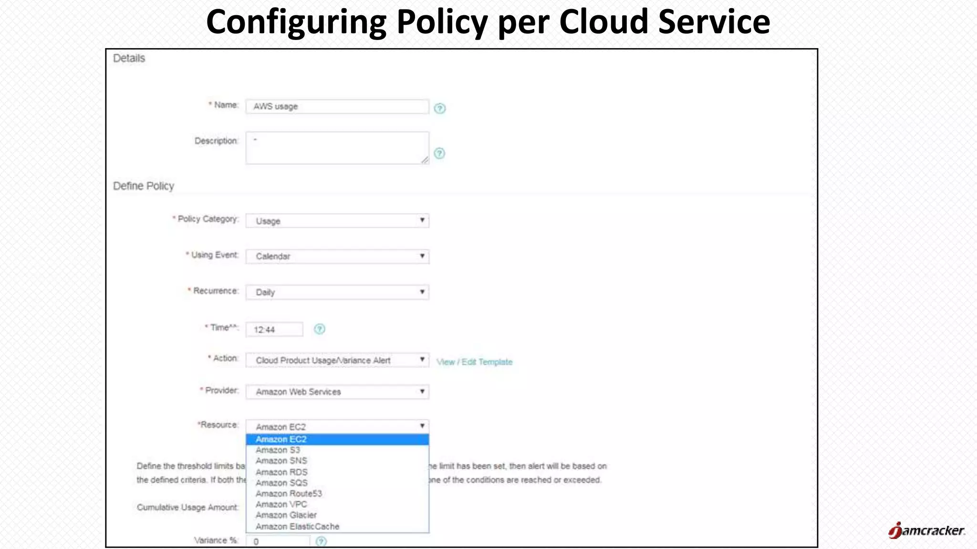Click the Define Policy section heading
The width and height of the screenshot is (977, 549).
(144, 186)
